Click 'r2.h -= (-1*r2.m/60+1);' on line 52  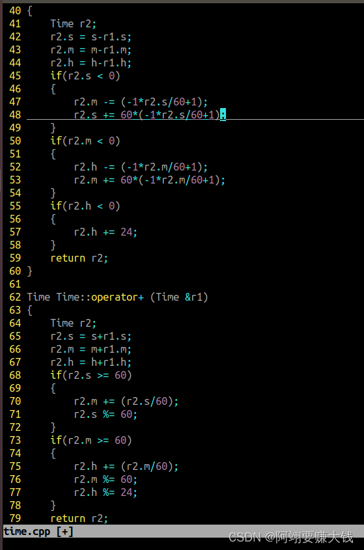pos(141,167)
